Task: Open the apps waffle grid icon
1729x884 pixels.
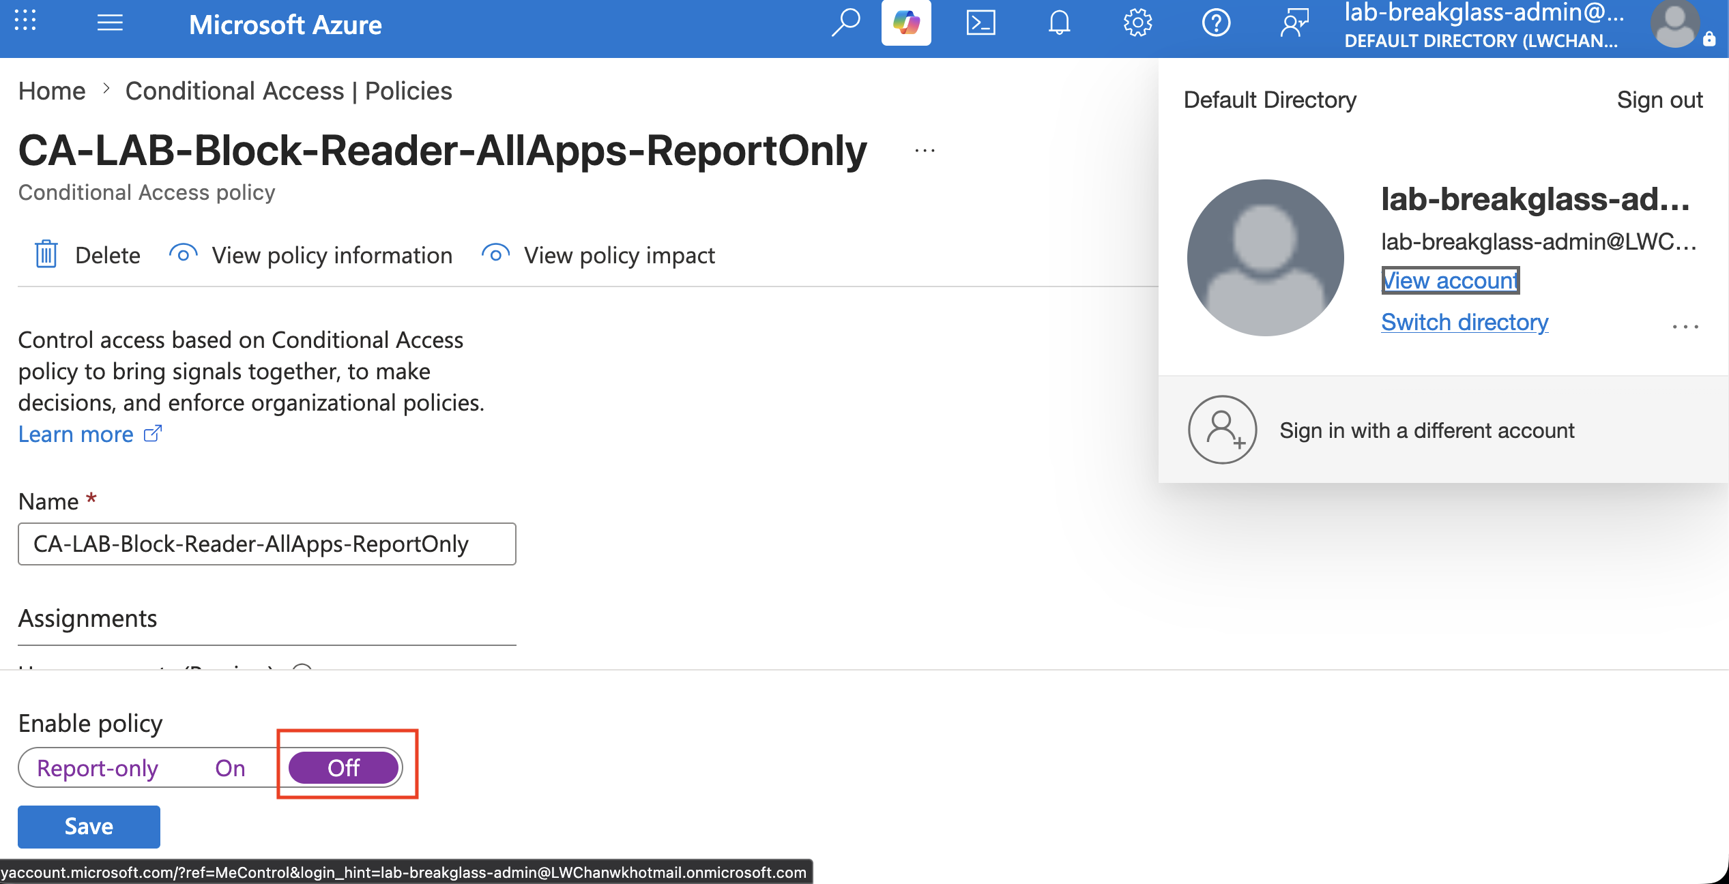Action: pyautogui.click(x=25, y=20)
